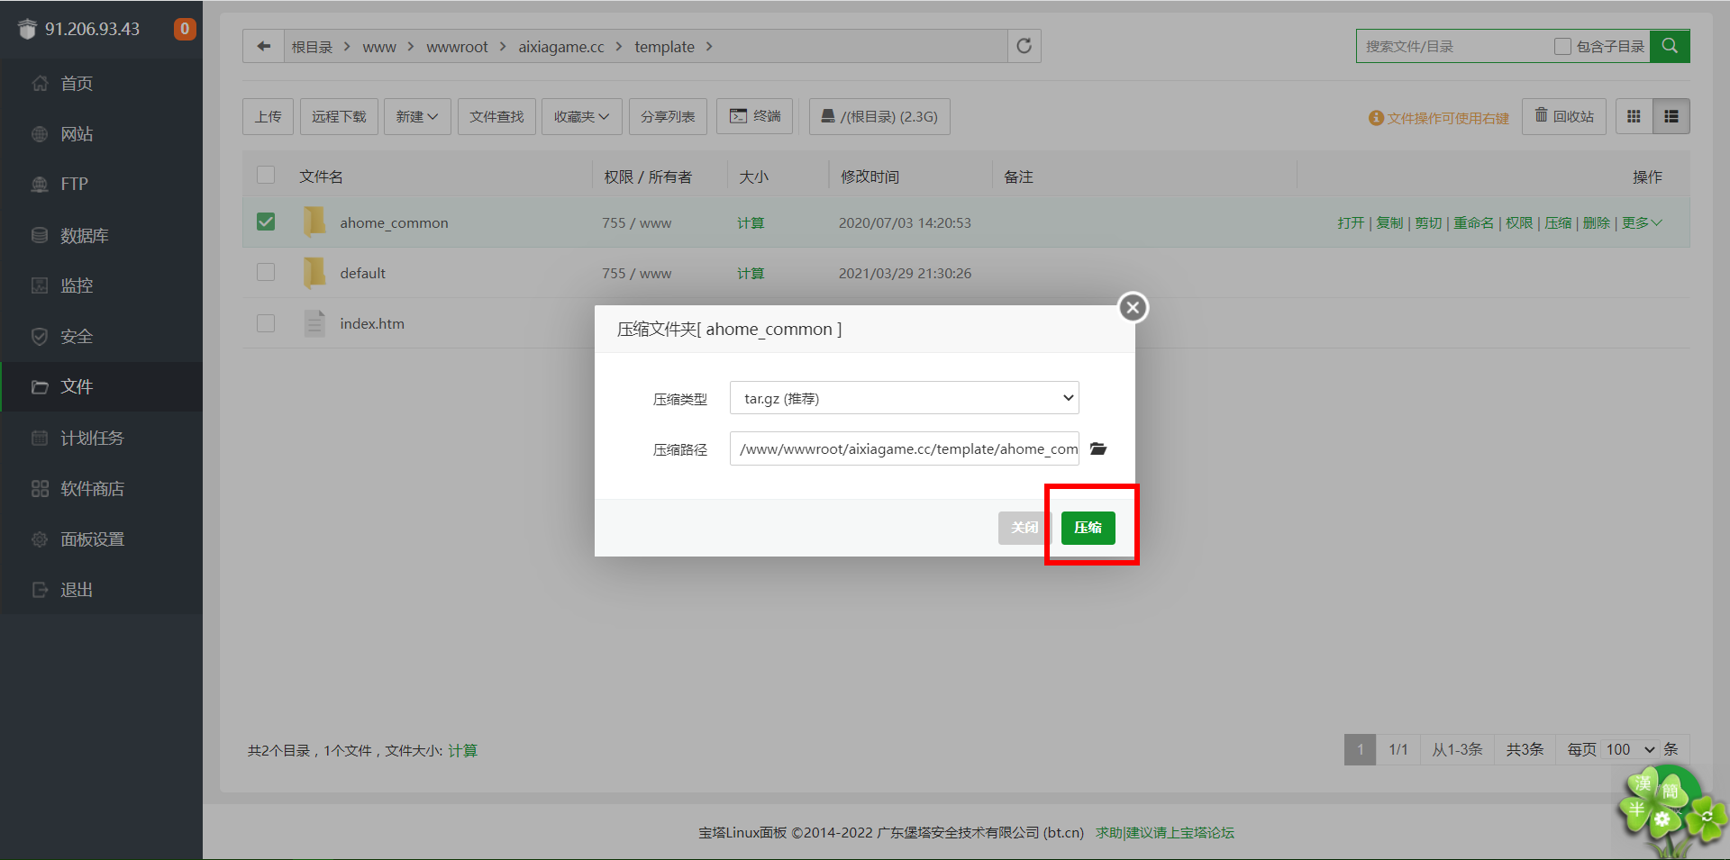Open 安全 in sidebar
1730x860 pixels.
pos(101,336)
